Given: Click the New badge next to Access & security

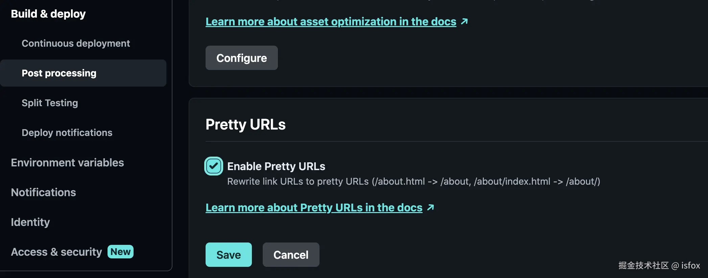Looking at the screenshot, I should point(120,252).
